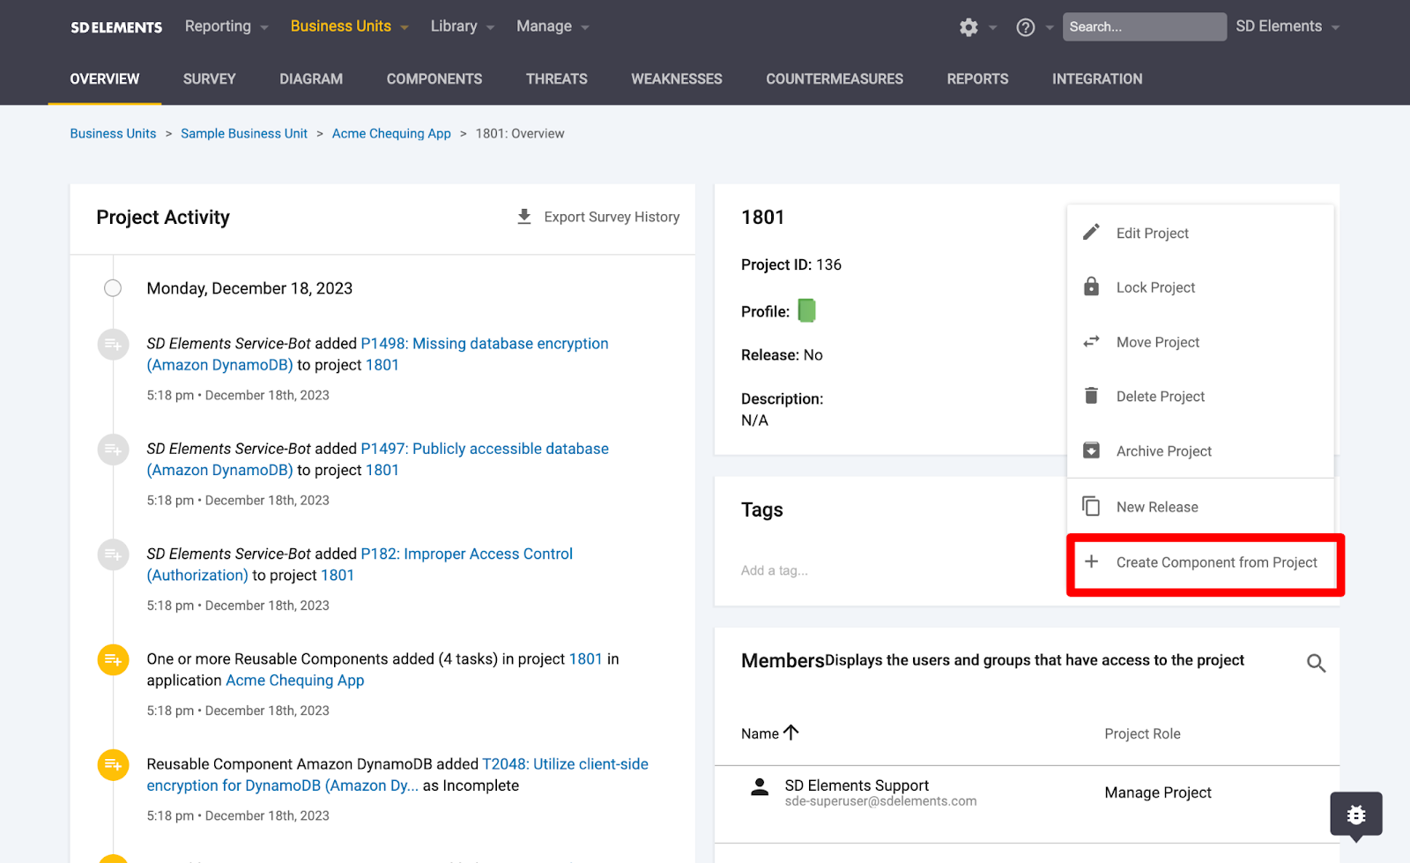Search members with the magnifier icon
This screenshot has height=863, width=1410.
pyautogui.click(x=1316, y=663)
